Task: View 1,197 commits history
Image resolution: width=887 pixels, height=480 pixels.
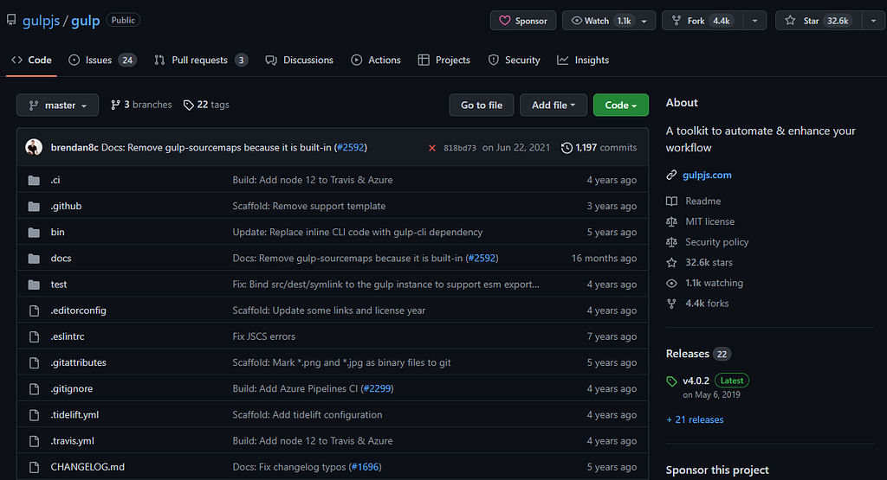Action: click(599, 148)
